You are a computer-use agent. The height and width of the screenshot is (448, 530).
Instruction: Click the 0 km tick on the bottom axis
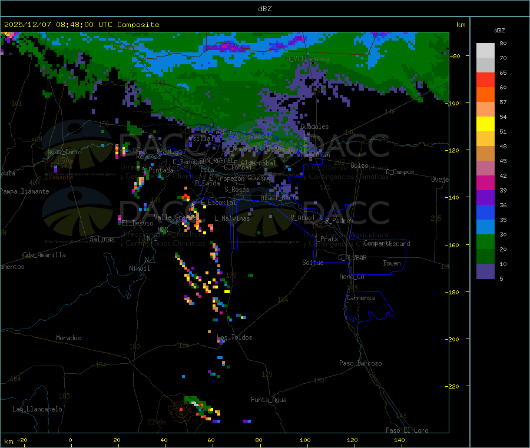[x=70, y=440]
